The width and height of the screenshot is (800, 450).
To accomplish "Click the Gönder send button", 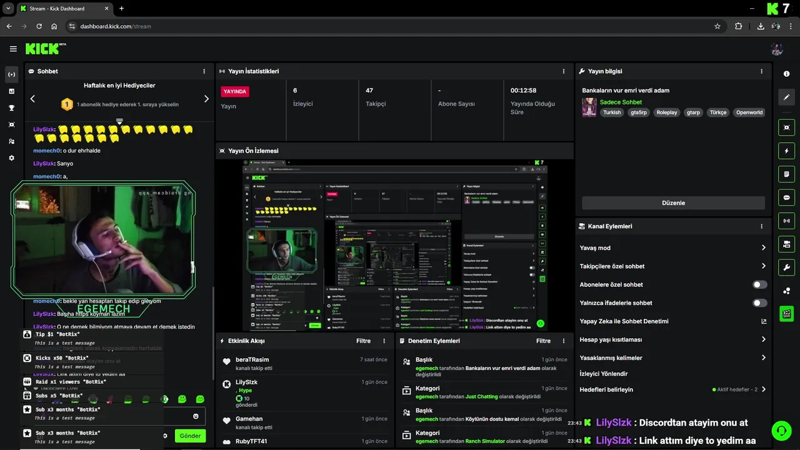I will pos(190,436).
